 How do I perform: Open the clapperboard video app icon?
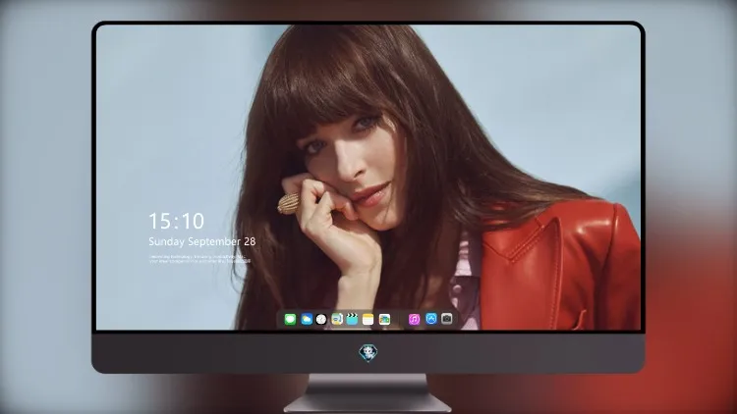(352, 319)
